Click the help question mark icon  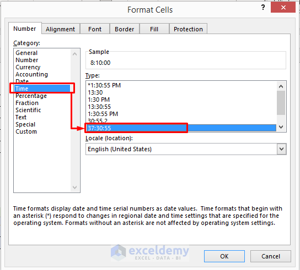coord(263,8)
